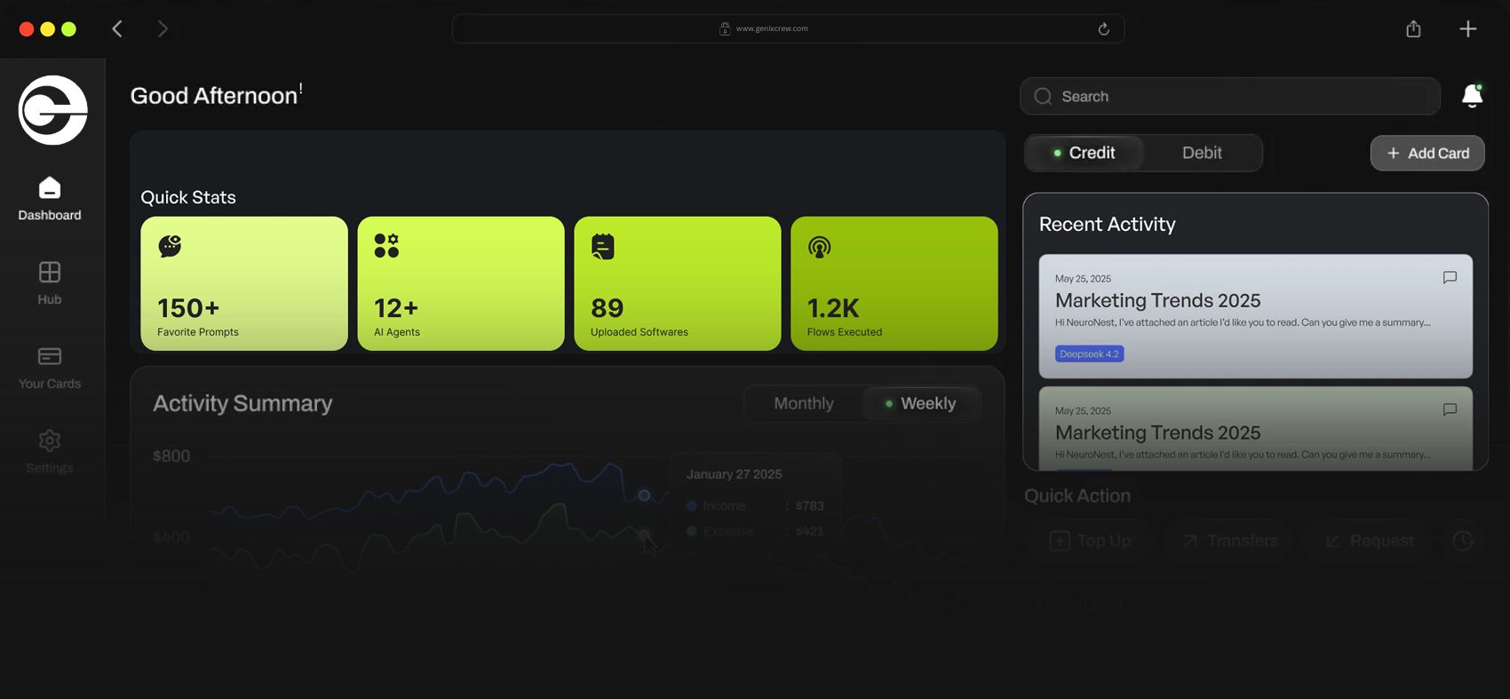Click the browser back arrow
The width and height of the screenshot is (1510, 699).
click(x=117, y=28)
